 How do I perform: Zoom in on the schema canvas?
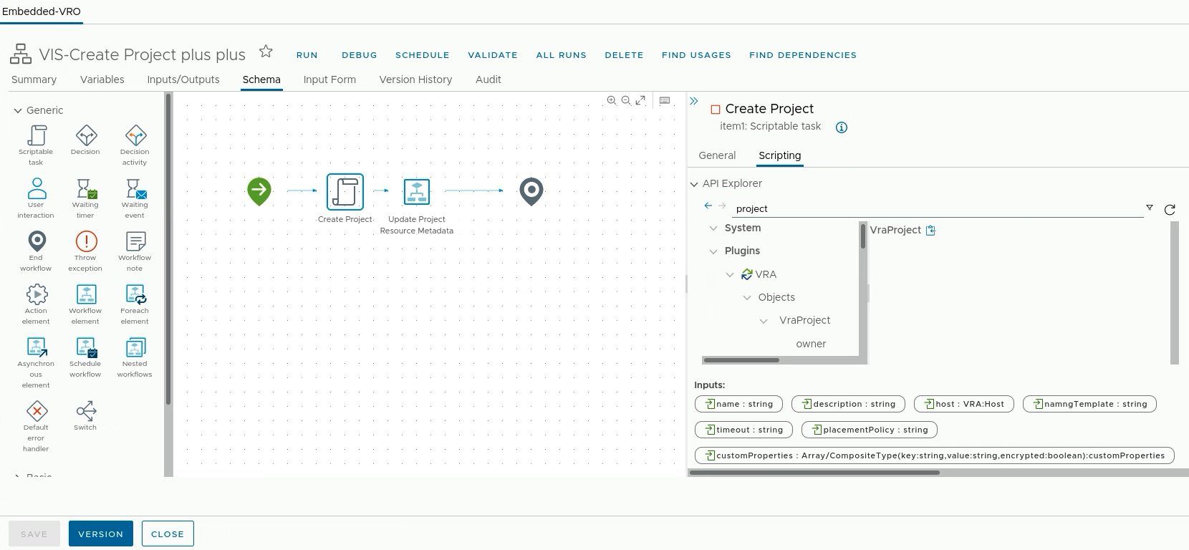(x=612, y=101)
